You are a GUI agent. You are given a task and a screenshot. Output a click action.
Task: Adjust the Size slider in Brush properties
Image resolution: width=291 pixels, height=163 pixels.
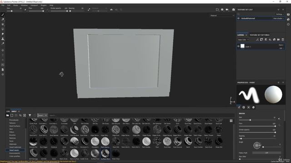coord(257,120)
